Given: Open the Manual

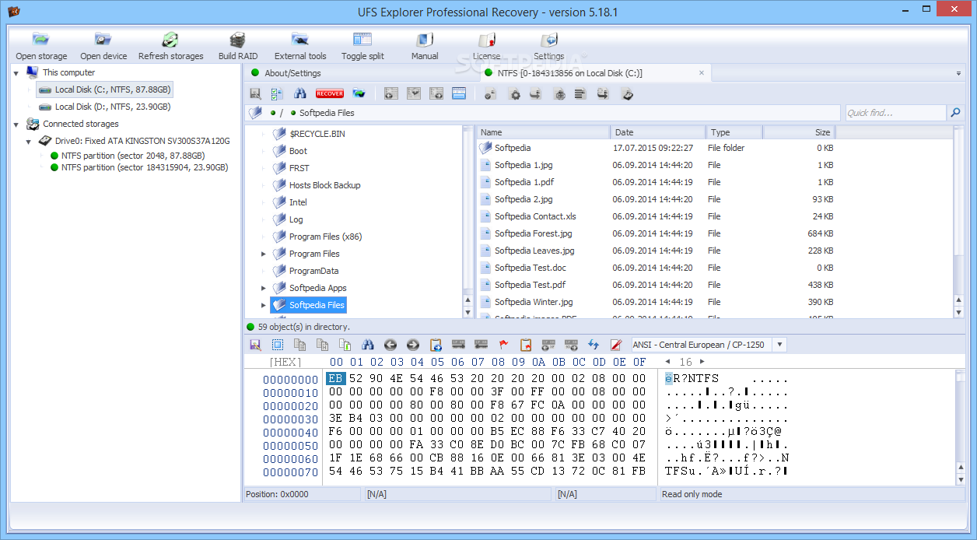Looking at the screenshot, I should tap(425, 46).
